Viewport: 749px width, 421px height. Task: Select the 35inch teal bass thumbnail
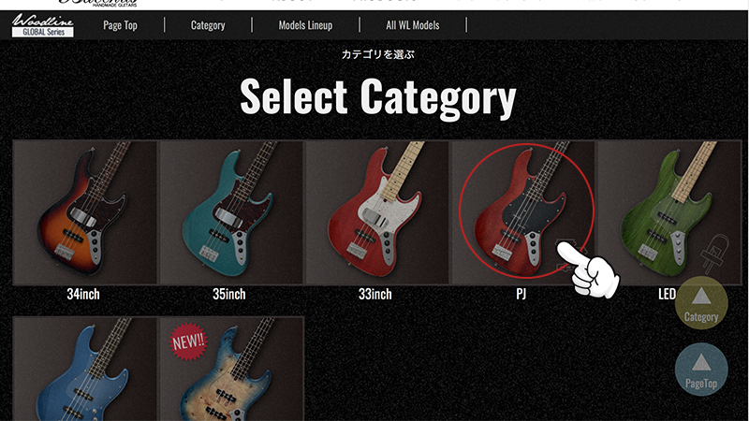pyautogui.click(x=231, y=212)
